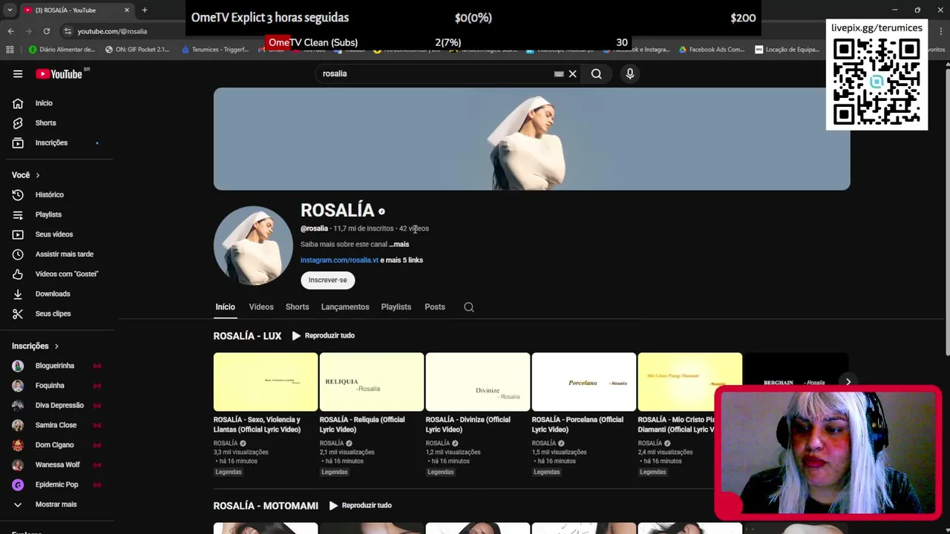Switch to the Lançamentos tab
This screenshot has width=950, height=534.
pos(345,307)
